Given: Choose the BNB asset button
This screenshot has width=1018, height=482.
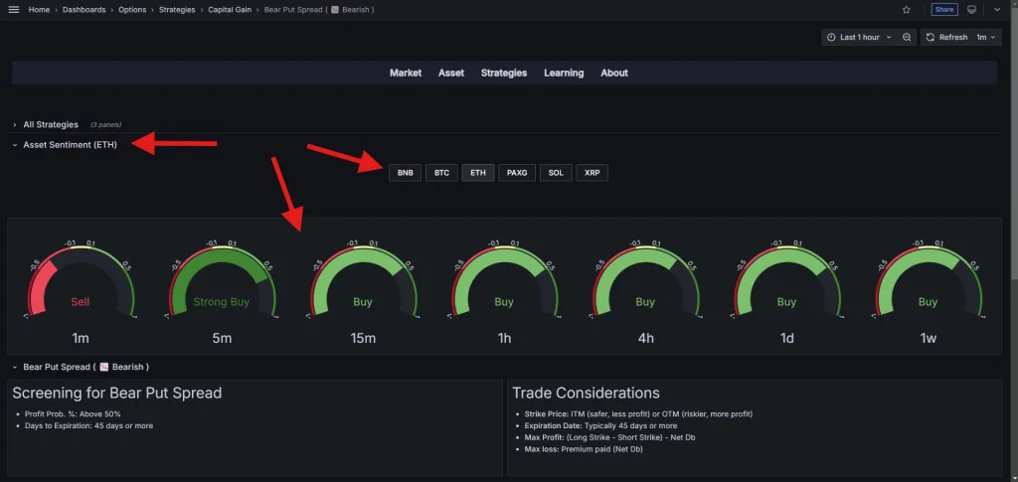Looking at the screenshot, I should click(x=406, y=173).
